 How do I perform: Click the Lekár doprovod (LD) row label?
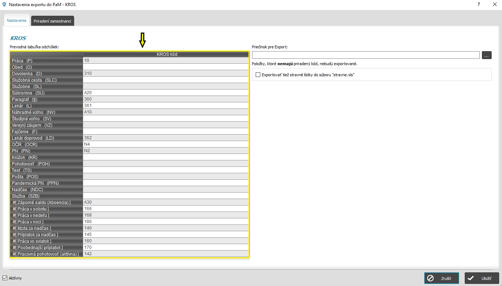(x=47, y=138)
